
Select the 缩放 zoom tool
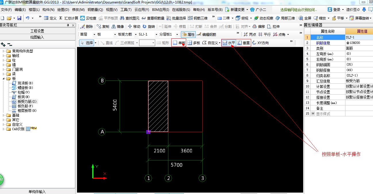tap(320, 18)
